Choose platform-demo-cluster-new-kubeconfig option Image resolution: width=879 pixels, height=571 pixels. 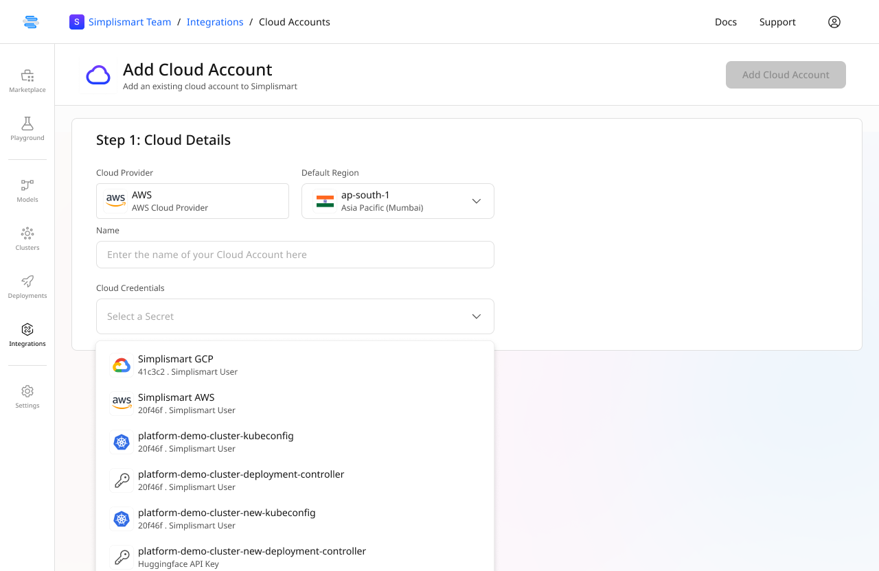(x=295, y=519)
